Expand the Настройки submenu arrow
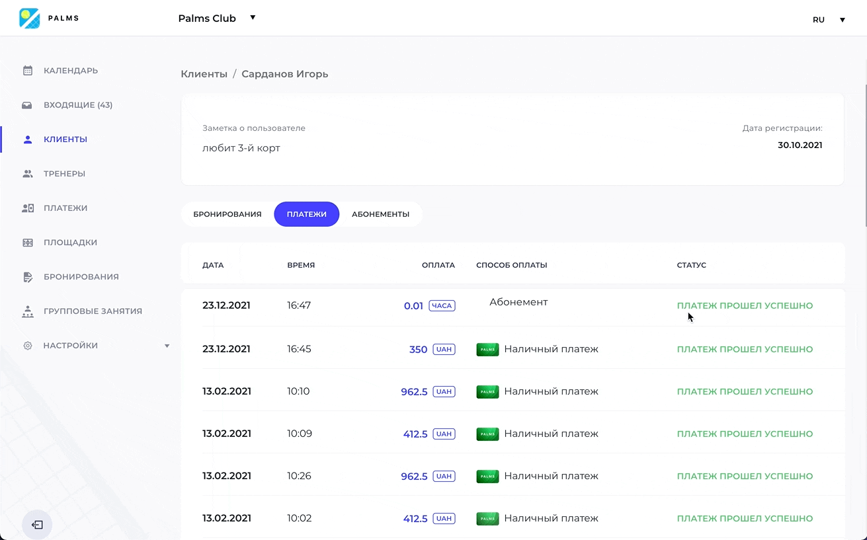The height and width of the screenshot is (540, 867). 167,346
